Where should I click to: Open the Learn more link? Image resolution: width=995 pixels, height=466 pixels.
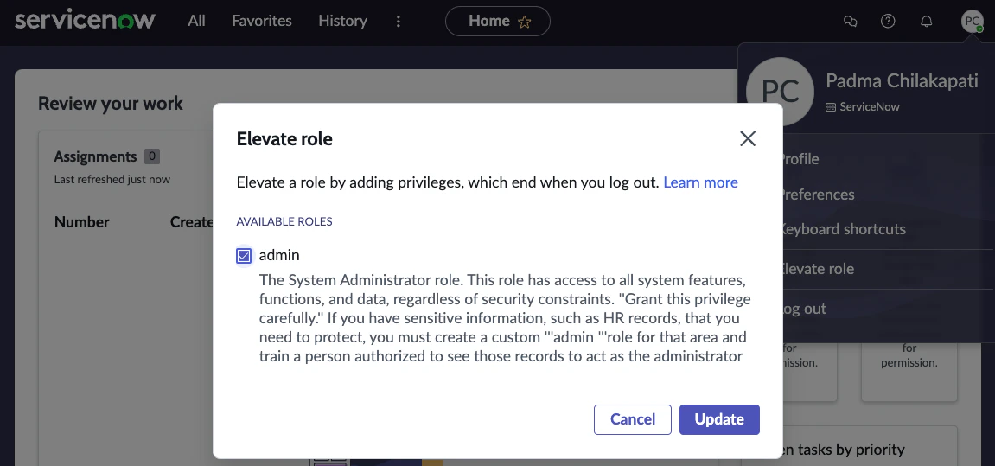(x=700, y=182)
